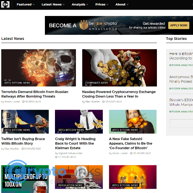
Task: Open the Analysis dropdown arrow
Action: pyautogui.click(x=87, y=5)
